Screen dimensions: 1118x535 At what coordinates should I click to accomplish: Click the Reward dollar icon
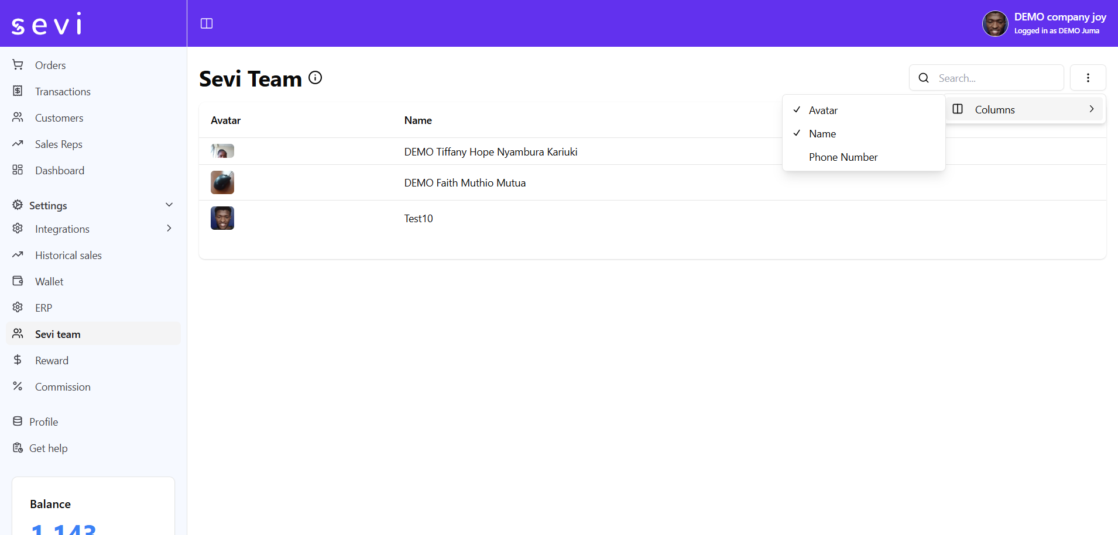(18, 360)
